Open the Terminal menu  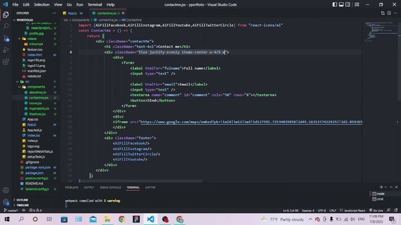(95, 4)
